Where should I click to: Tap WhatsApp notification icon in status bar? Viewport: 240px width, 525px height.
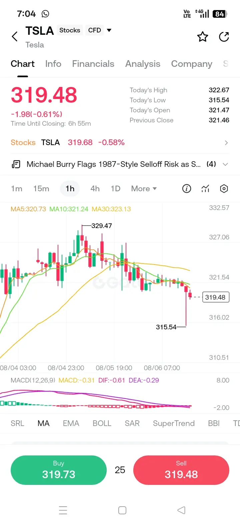(45, 14)
